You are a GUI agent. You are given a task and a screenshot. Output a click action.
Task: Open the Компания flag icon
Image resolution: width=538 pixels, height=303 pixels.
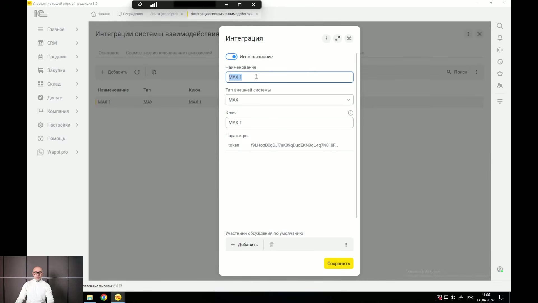click(41, 111)
